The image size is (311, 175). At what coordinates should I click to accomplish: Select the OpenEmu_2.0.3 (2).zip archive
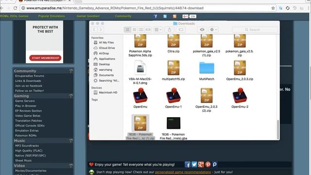coord(207,95)
